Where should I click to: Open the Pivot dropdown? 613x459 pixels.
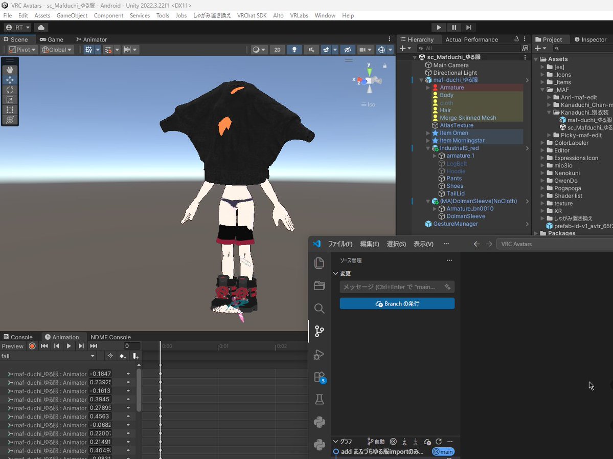(22, 50)
